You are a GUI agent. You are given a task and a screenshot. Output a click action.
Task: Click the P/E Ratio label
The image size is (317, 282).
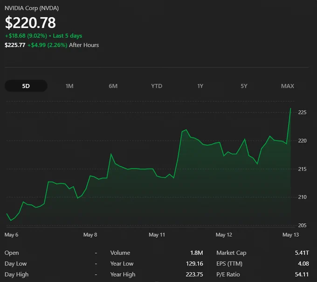(228, 275)
